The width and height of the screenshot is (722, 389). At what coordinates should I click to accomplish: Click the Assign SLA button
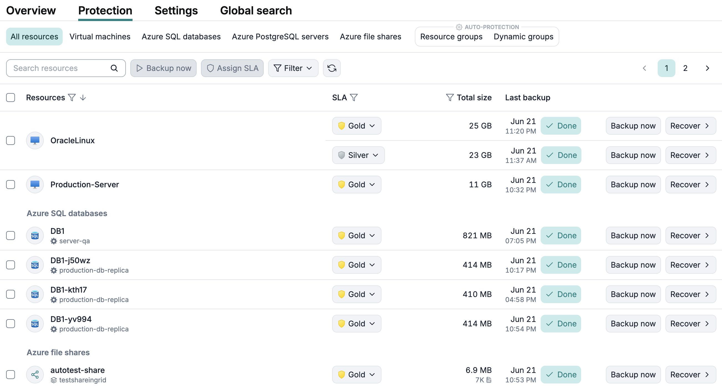[x=232, y=68]
